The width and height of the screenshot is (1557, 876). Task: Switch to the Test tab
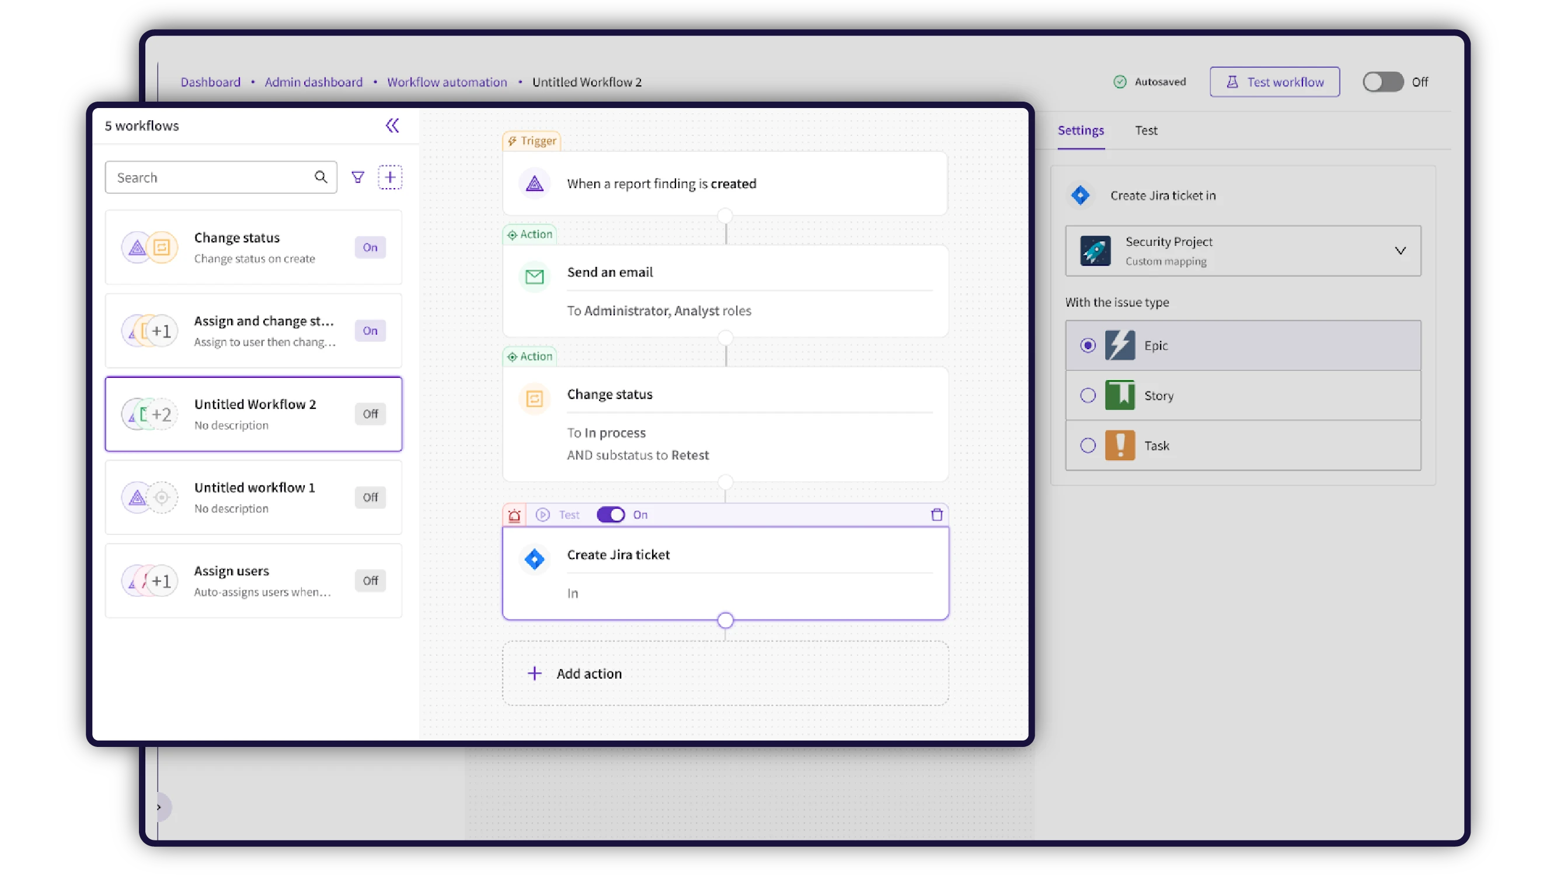1145,131
